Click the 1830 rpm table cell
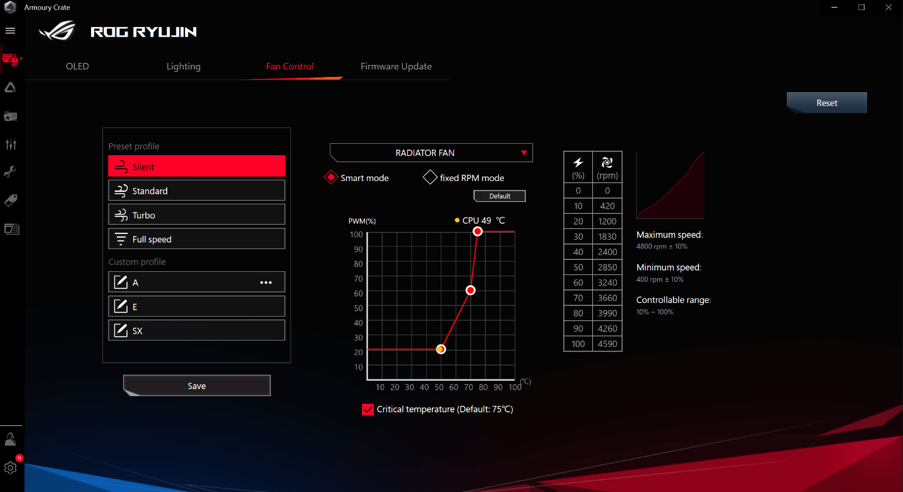 [x=607, y=237]
